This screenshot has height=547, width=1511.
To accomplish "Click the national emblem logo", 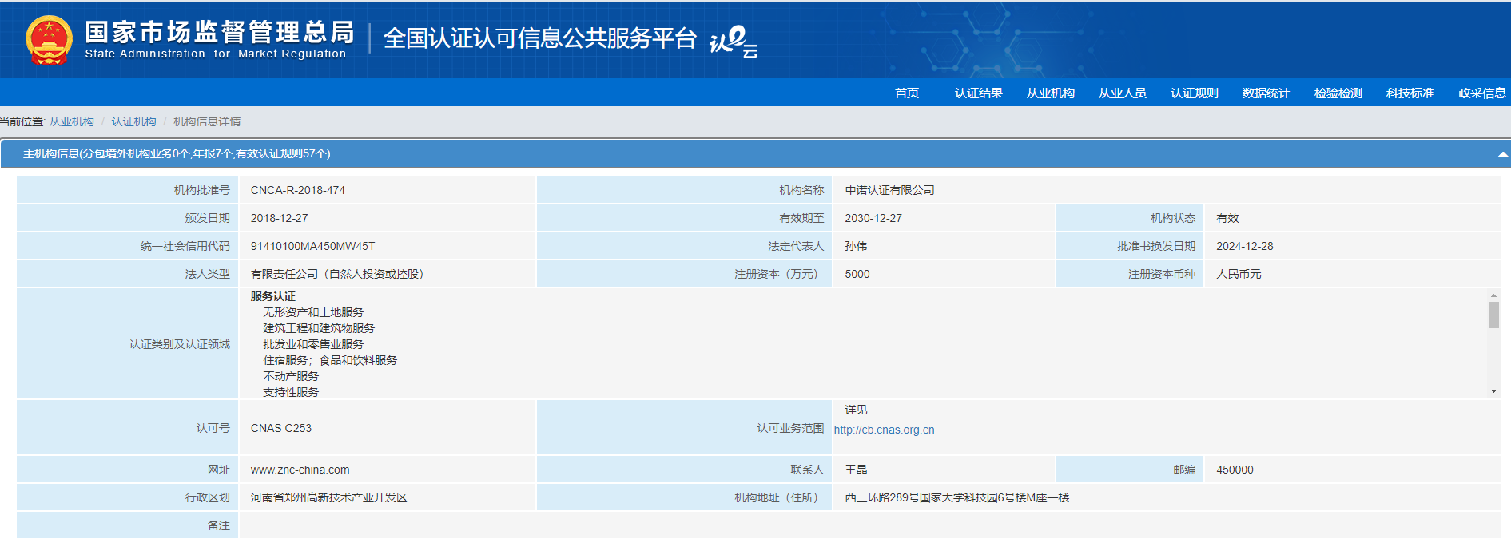I will pyautogui.click(x=49, y=40).
